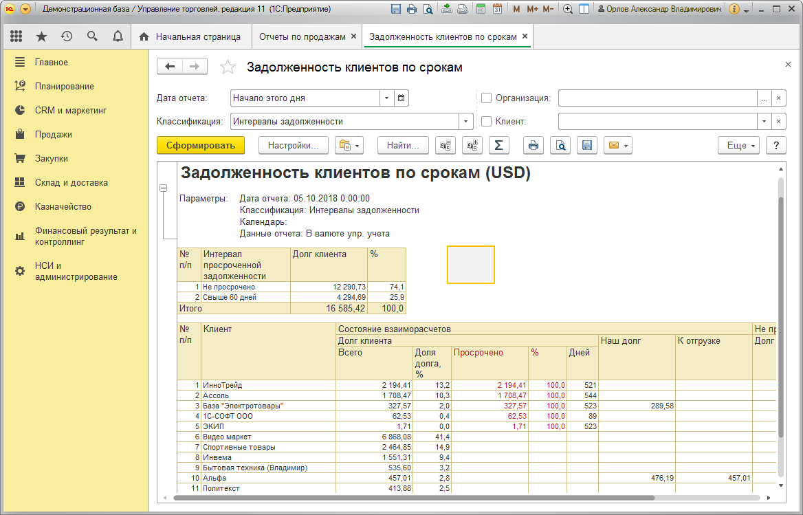Viewport: 803px width, 515px height.
Task: Open the CRM и маркетинг section
Action: point(71,111)
